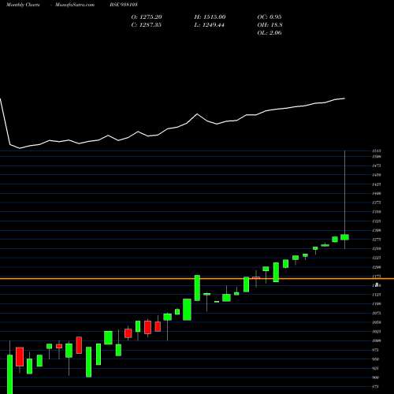This screenshot has height=394, width=394.
Task: Click the 1225 price axis label
Action: pos(377,258)
